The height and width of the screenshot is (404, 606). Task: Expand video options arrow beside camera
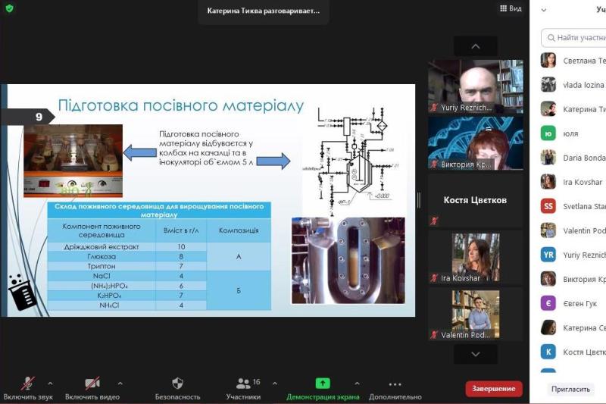tap(120, 384)
